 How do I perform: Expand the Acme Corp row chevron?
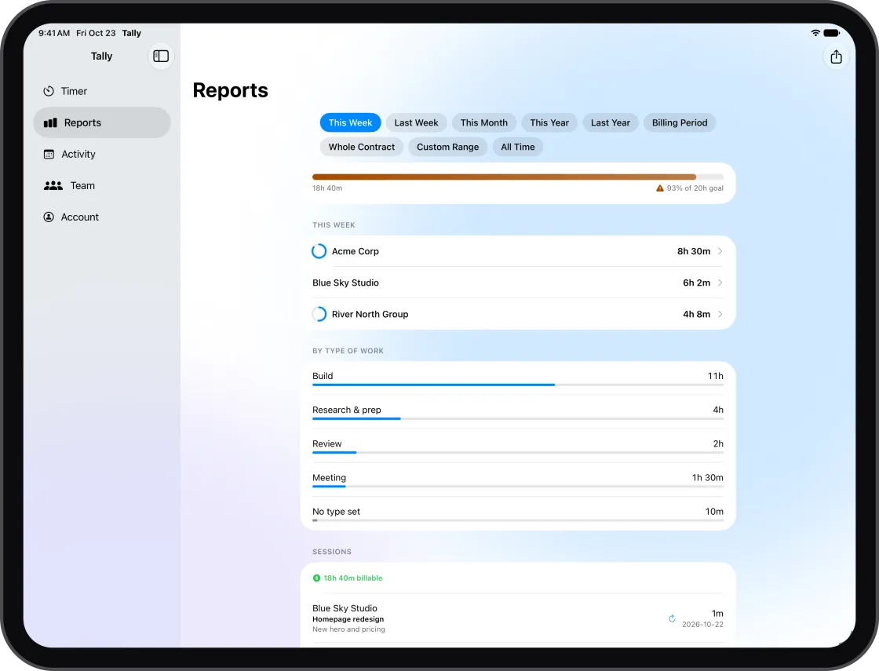coord(720,251)
